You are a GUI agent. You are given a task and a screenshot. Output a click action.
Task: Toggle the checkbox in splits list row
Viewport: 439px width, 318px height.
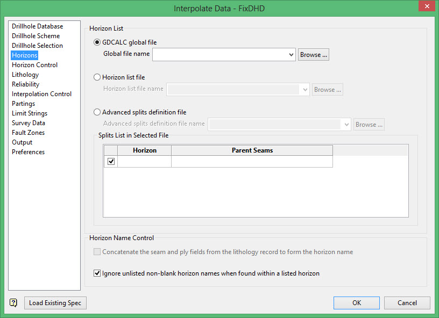[111, 162]
